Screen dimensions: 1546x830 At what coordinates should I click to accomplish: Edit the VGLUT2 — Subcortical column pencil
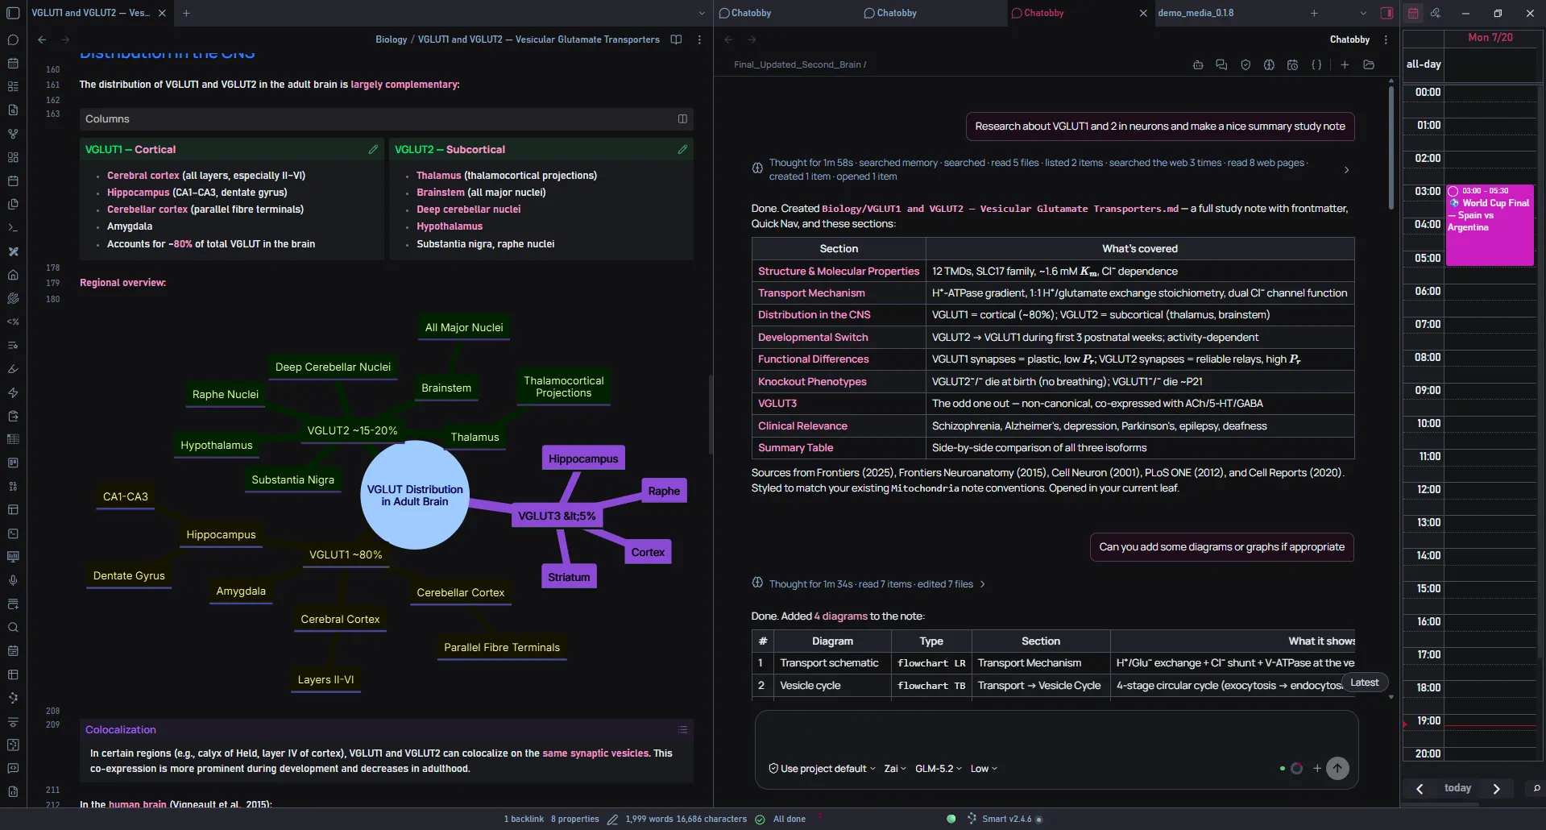click(x=682, y=149)
